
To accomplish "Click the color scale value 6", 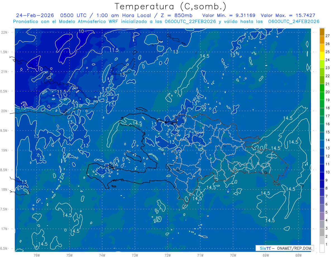I will 327,204.
